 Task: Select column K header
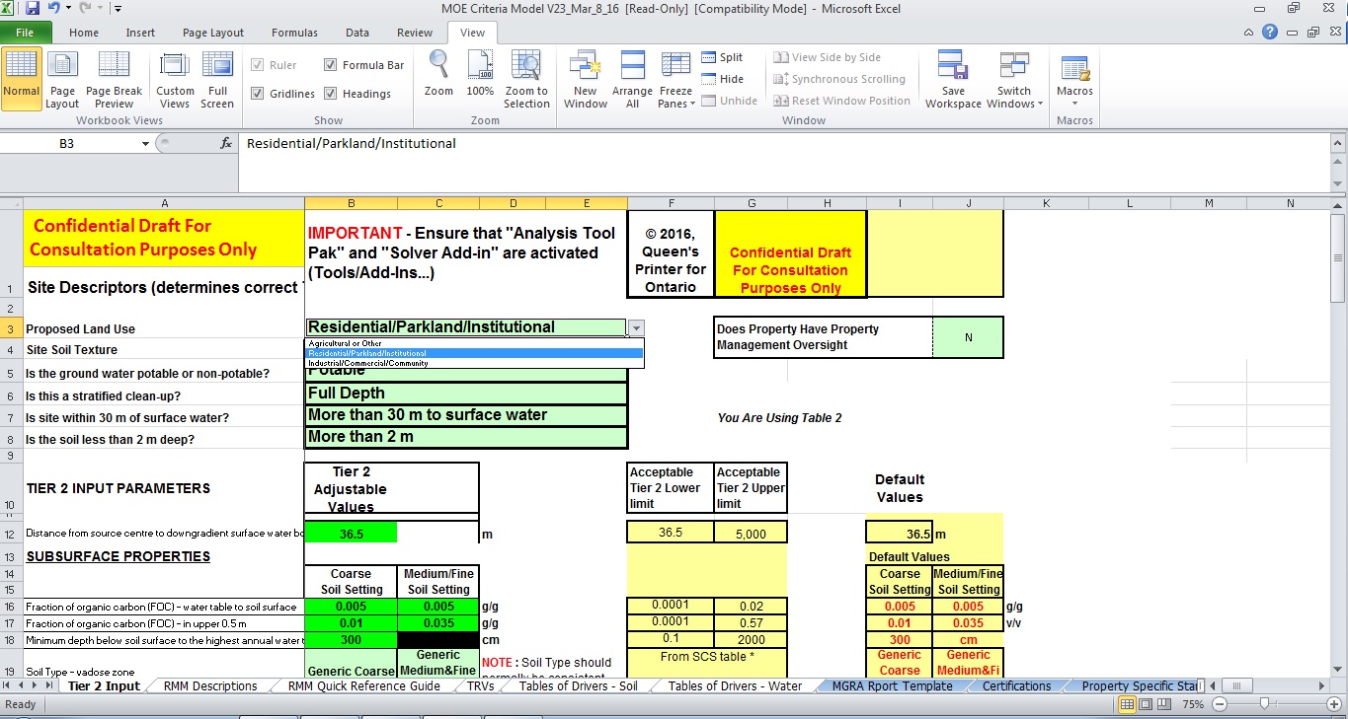pos(1046,203)
